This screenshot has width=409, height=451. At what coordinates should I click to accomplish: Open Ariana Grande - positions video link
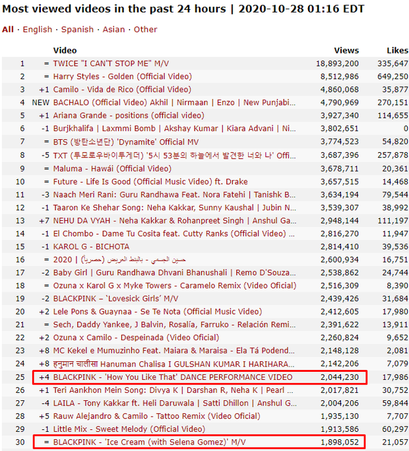129,115
